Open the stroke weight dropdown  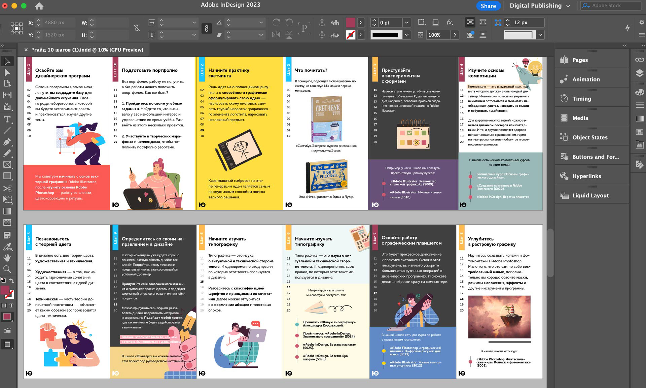407,23
